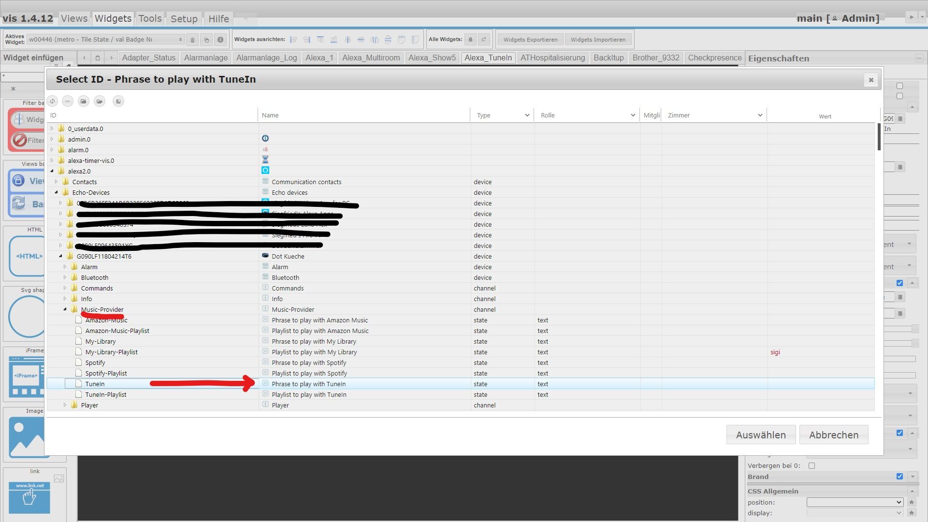Center widgets horizontally with align icon

(x=348, y=40)
